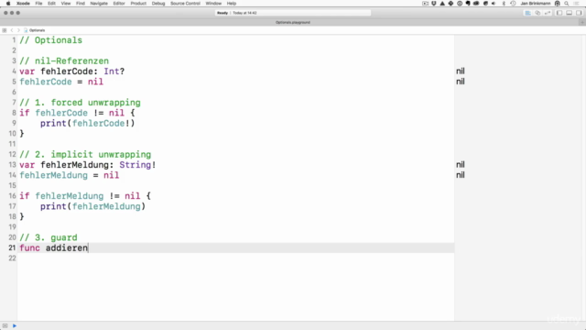Click the 'fehlerCode = nil' line
The width and height of the screenshot is (586, 330).
click(x=61, y=82)
